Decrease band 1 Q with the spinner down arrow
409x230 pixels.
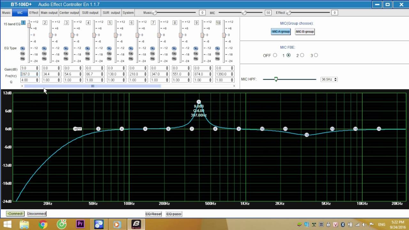37,81
